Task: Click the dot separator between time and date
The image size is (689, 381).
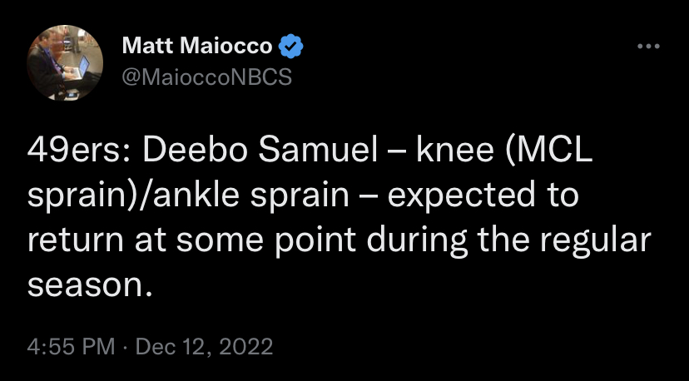Action: [x=125, y=347]
